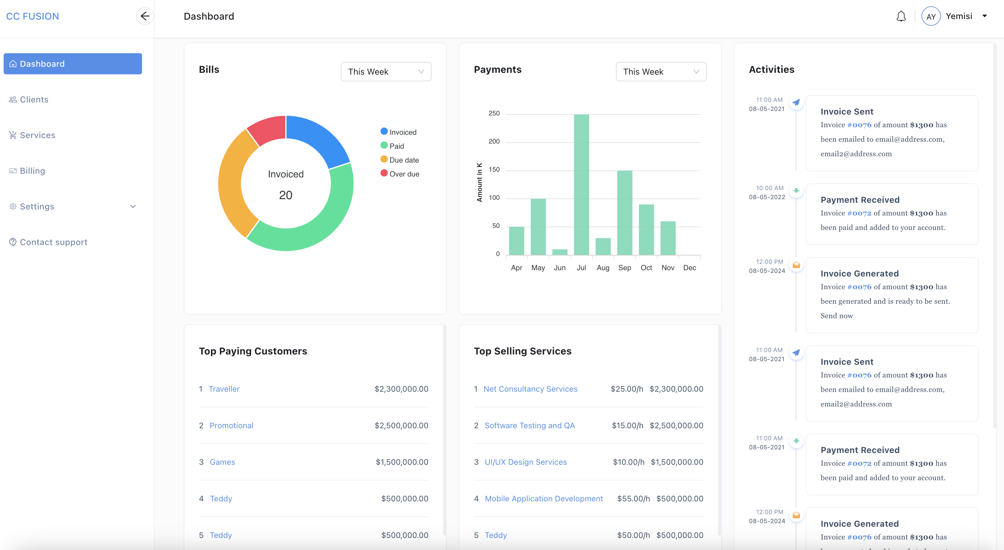
Task: Click the $25.00/h rate for Net Consultancy
Action: [x=627, y=389]
